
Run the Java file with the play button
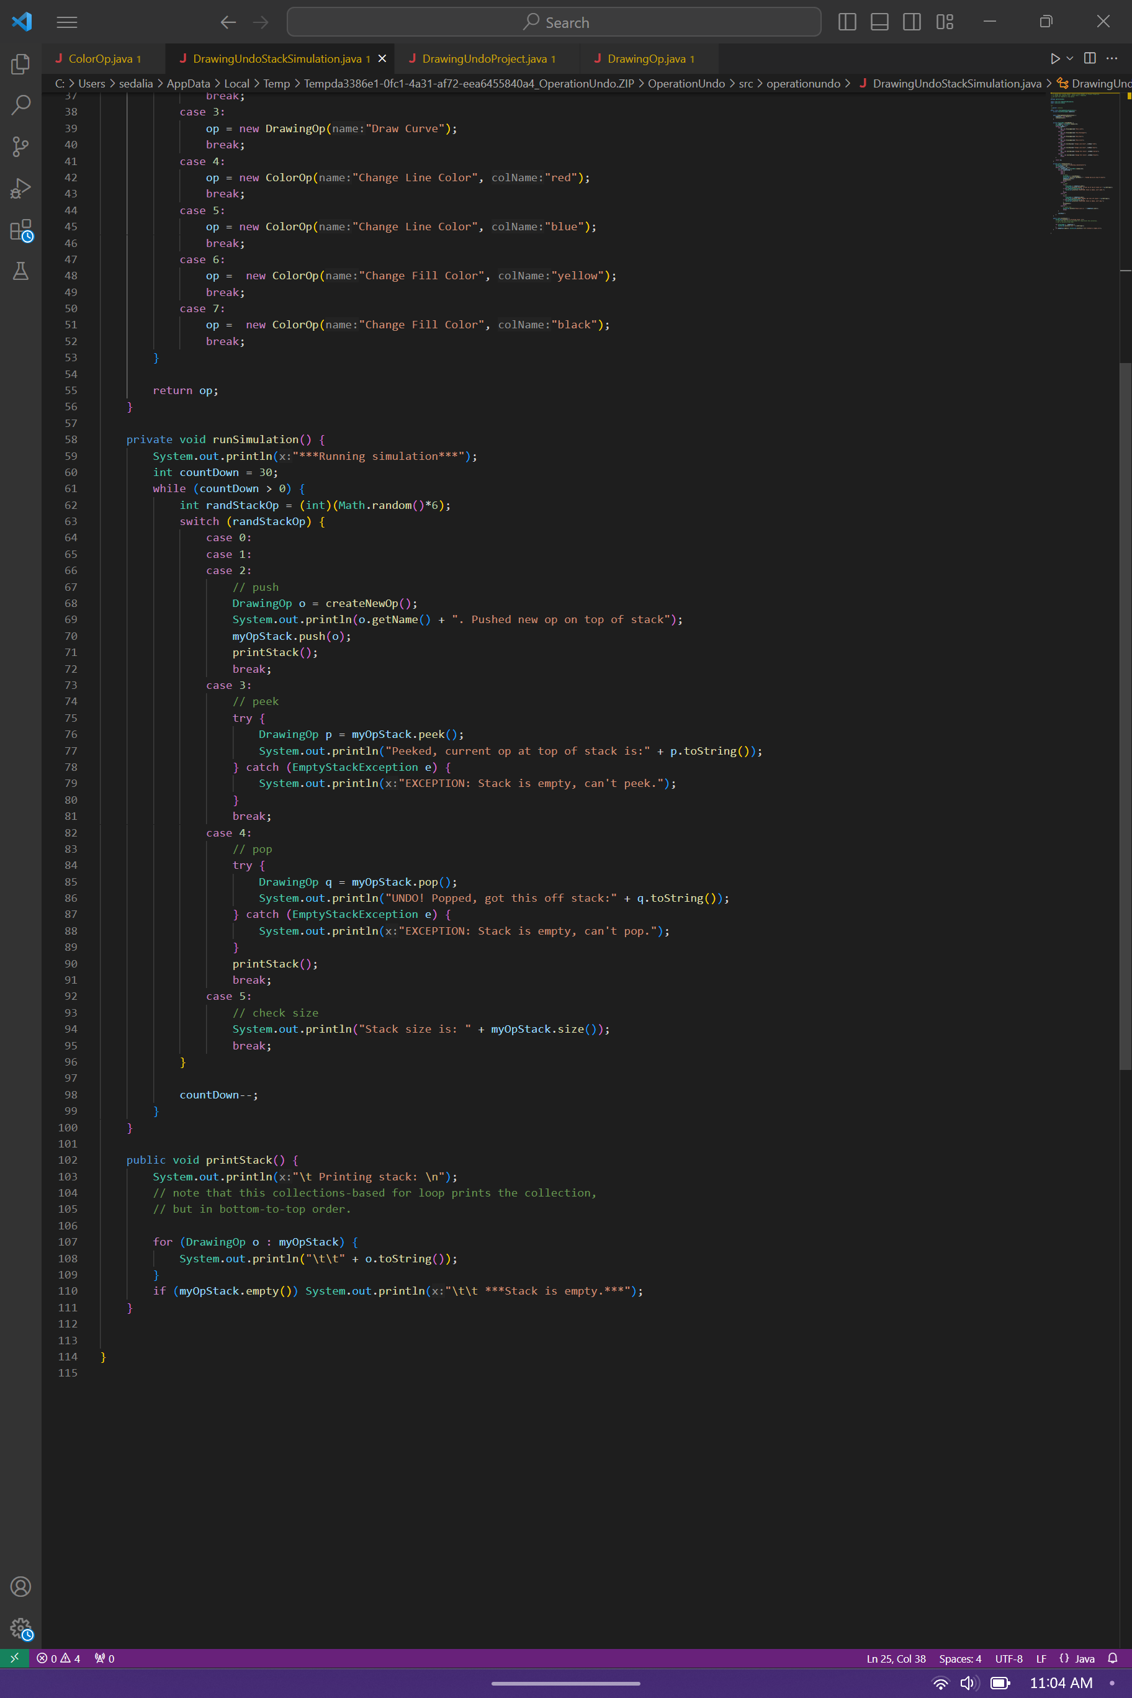(x=1056, y=58)
